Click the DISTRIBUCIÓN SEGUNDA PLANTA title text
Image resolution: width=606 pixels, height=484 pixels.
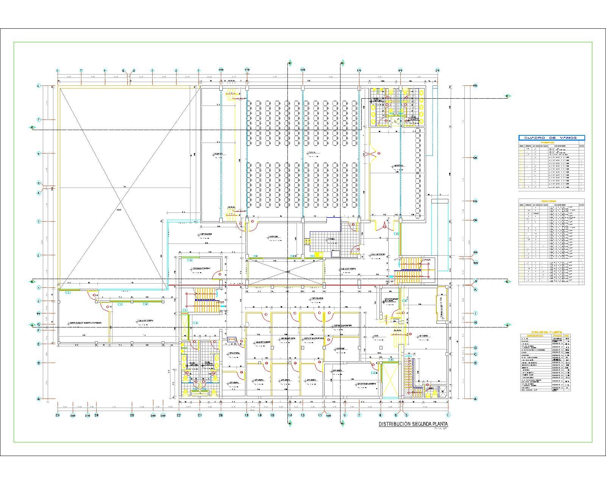coord(414,424)
